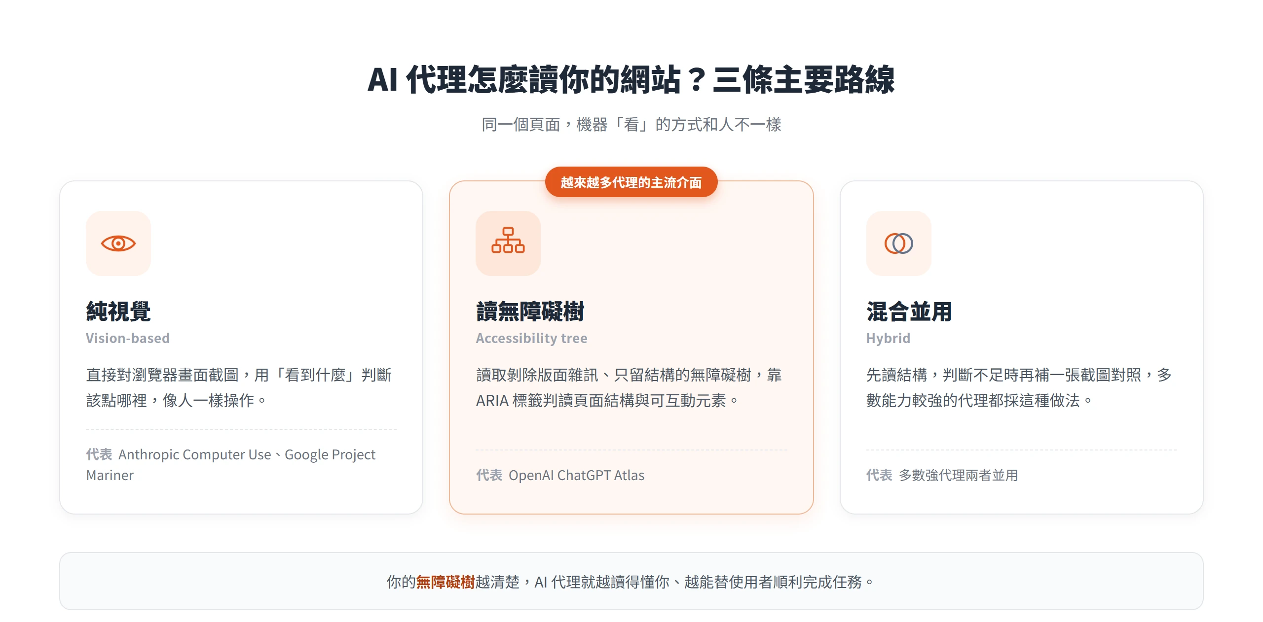
Task: Click the accessibility tree hierarchy icon
Action: (x=508, y=240)
